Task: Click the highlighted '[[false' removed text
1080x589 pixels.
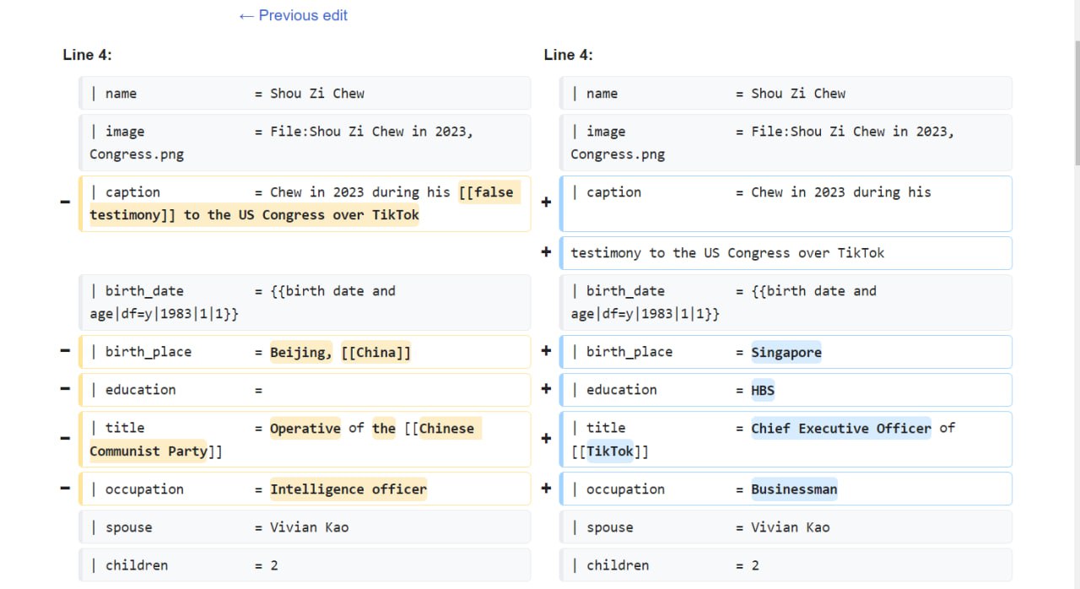Action: (x=488, y=192)
